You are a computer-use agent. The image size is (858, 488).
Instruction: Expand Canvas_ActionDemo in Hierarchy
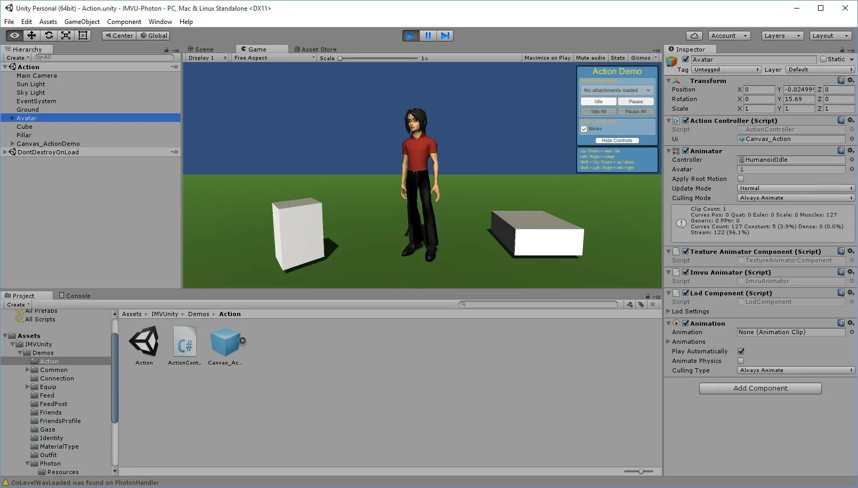coord(13,144)
